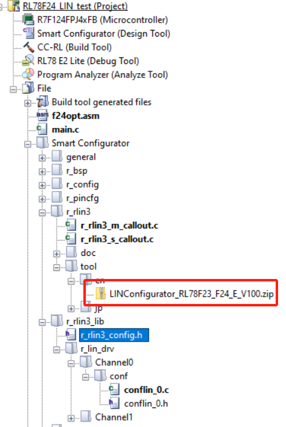
Task: Select the r_rlin3_m_callout.c file
Action: [119, 225]
